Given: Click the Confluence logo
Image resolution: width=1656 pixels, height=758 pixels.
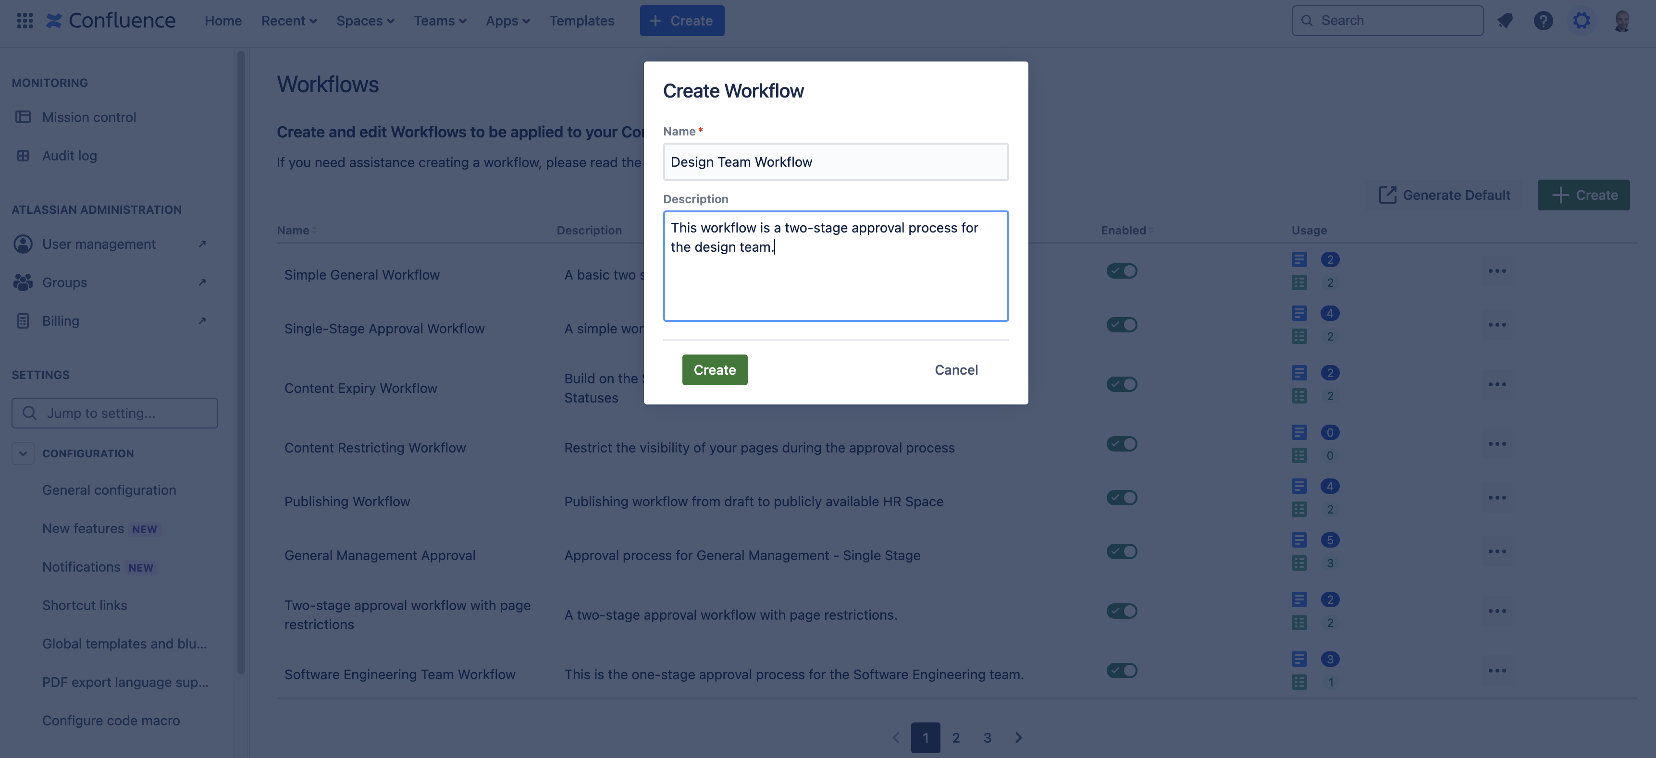Looking at the screenshot, I should (x=111, y=20).
